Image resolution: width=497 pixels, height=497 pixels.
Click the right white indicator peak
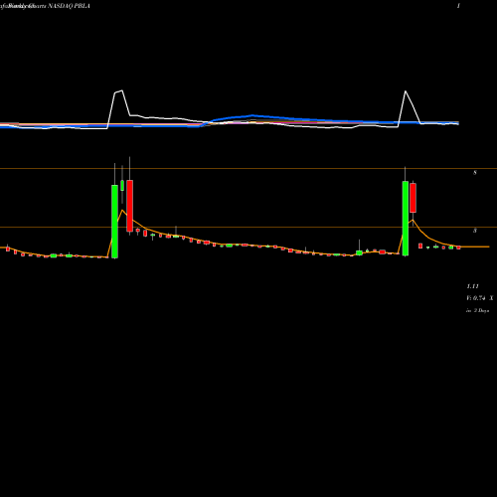(x=406, y=91)
